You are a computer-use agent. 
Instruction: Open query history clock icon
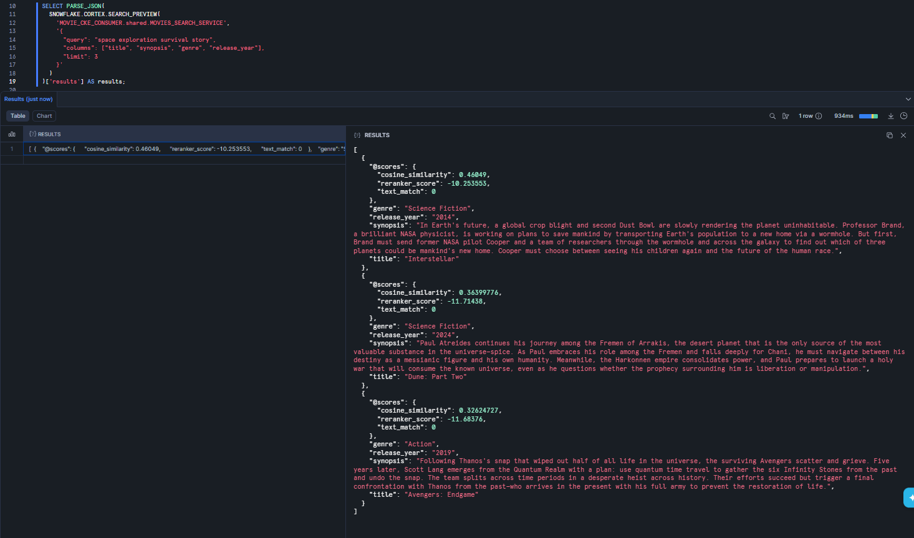[903, 116]
